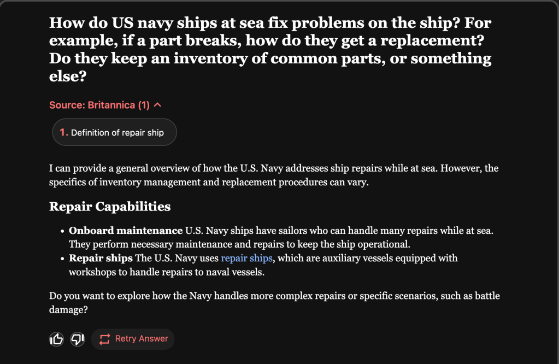Click the red number 1 in source chip
Viewport: 559px width, 364px height.
tap(63, 132)
